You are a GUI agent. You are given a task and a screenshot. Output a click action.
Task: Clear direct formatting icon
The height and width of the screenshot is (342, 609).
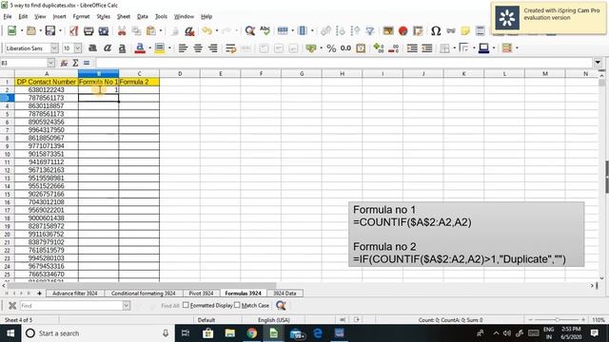[x=189, y=30]
